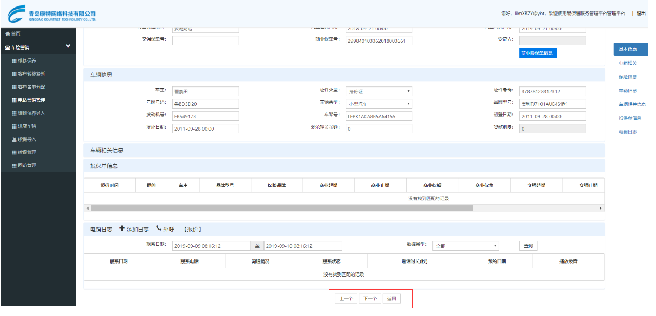Click the 剩余押金金额 input field
Viewport: 656px width, 316px height.
tap(379, 129)
